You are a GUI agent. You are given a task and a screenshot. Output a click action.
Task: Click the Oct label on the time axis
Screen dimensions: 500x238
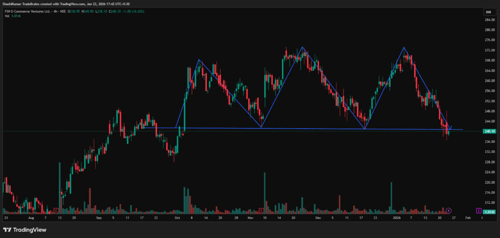click(x=177, y=218)
